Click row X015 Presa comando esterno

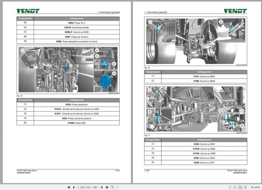coord(68,118)
